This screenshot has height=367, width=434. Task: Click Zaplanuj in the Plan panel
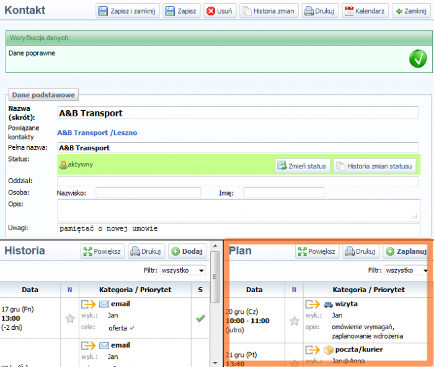[406, 251]
